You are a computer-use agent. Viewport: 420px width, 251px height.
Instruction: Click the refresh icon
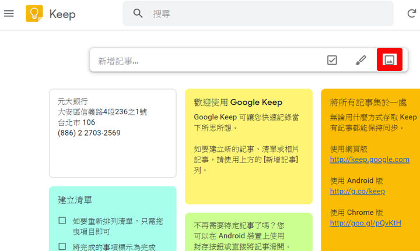tap(411, 13)
